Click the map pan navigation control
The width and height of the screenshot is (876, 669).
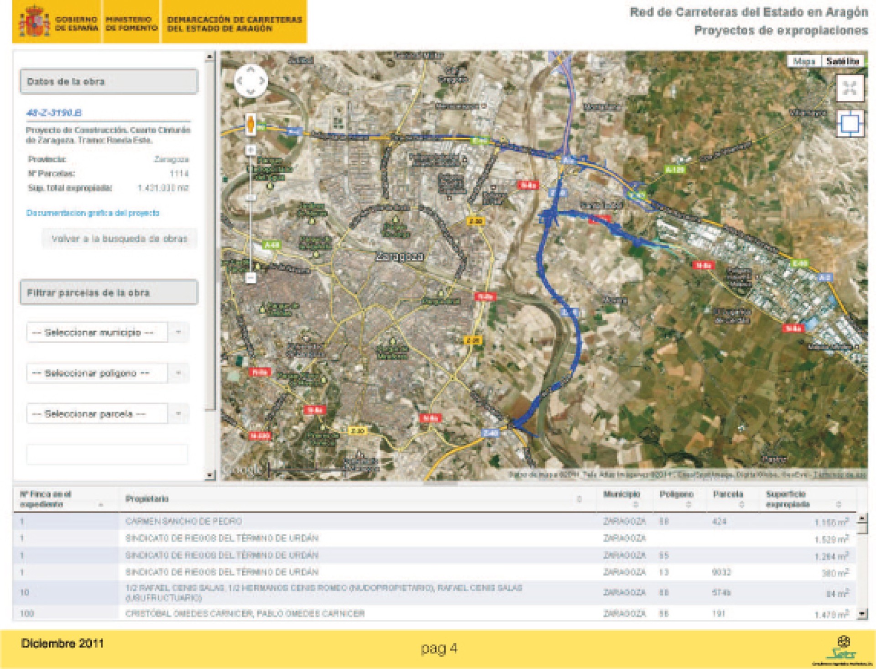(x=250, y=81)
